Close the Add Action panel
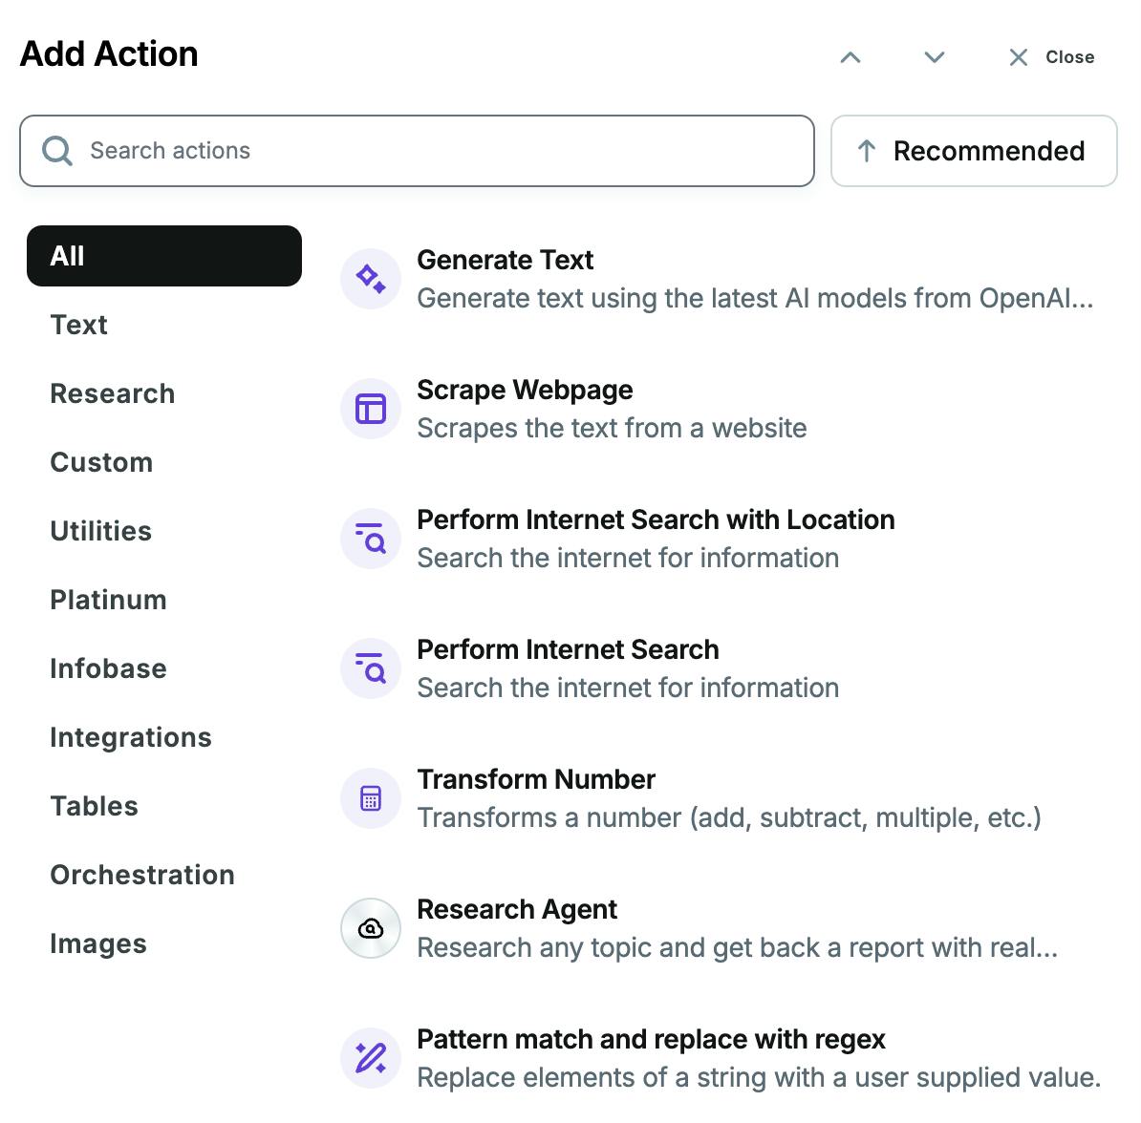Viewport: 1141px width, 1123px height. [1051, 57]
